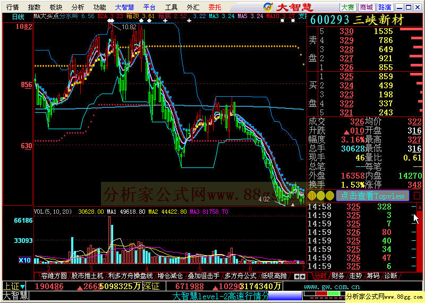This screenshot has height=303, width=425.
Task: Open the www.gw.com.cn link
Action: tap(331, 287)
